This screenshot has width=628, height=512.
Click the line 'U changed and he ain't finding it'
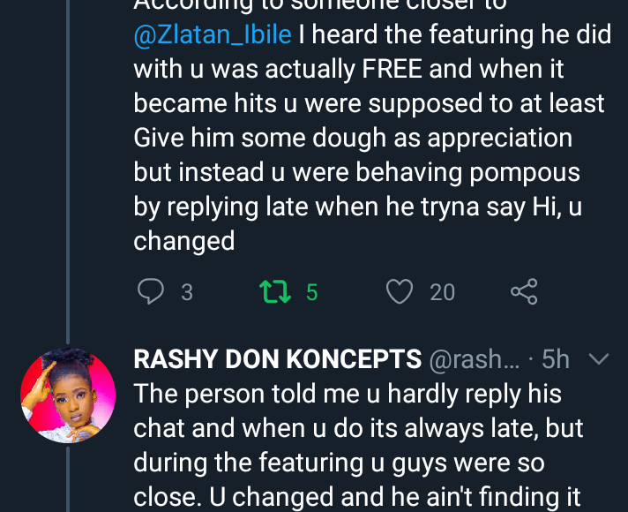pos(358,497)
